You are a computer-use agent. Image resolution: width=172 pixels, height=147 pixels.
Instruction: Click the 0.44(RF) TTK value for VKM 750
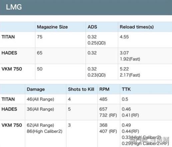coord(130,131)
